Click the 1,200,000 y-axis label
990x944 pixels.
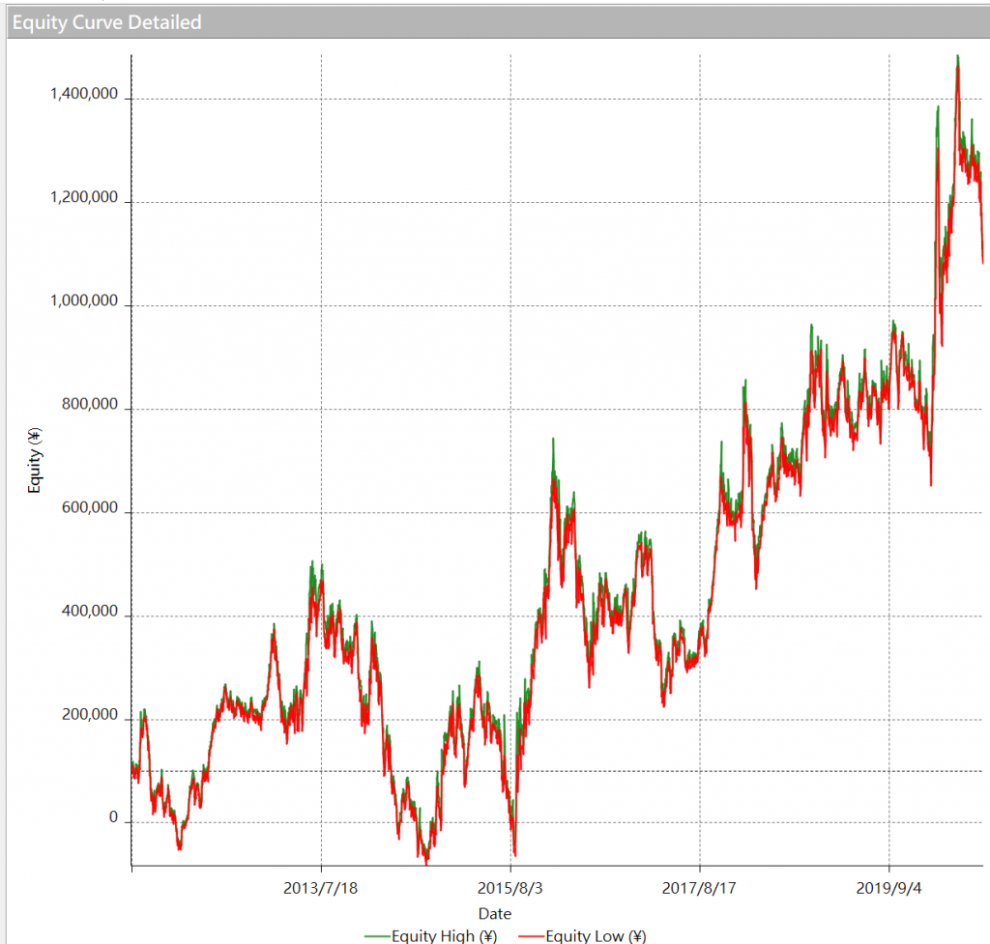84,198
